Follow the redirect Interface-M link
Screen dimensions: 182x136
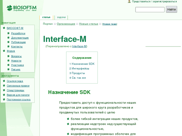(x=79, y=46)
